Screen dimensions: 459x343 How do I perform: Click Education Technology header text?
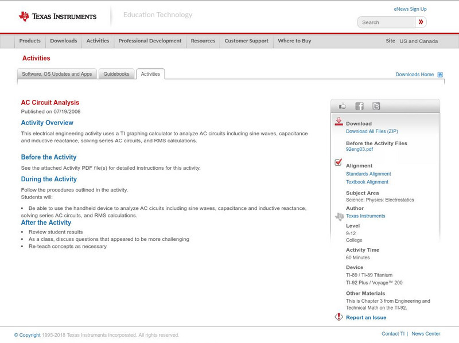click(158, 15)
